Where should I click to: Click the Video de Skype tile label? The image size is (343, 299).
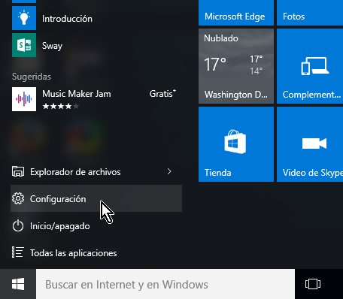click(x=313, y=174)
